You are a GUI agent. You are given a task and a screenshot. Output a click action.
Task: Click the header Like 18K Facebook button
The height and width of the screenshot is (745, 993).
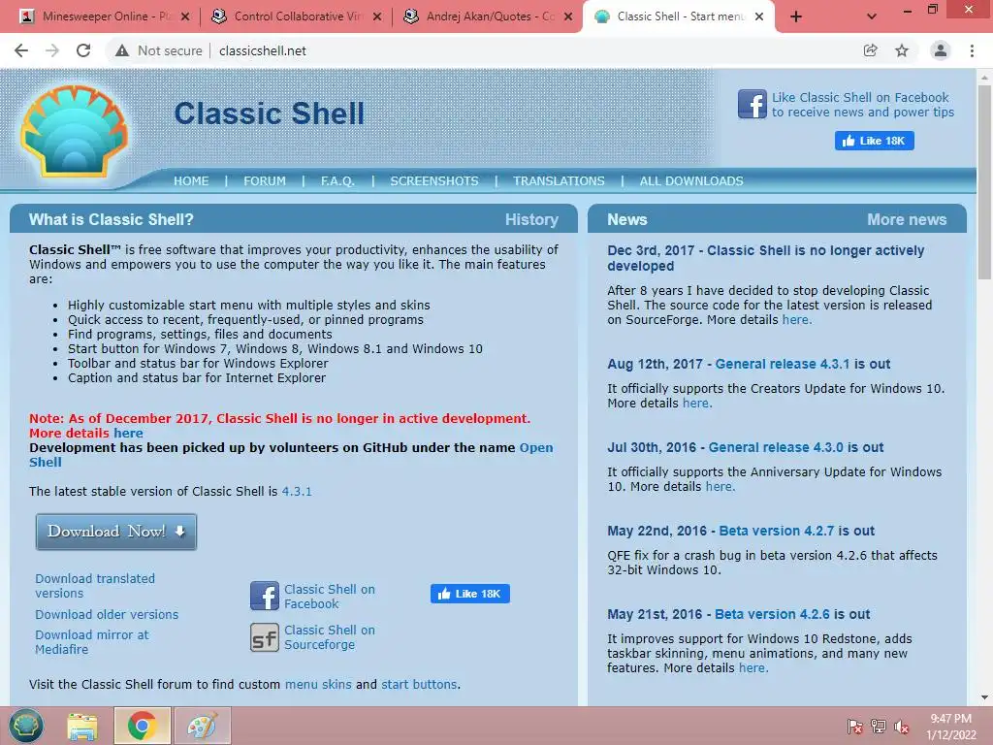[x=874, y=141]
